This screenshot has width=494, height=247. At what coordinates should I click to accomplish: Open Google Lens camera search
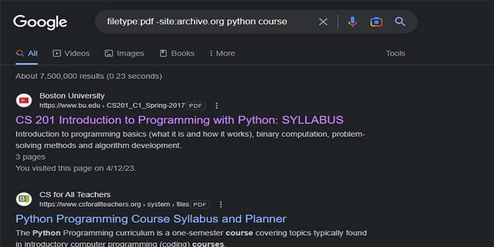377,22
